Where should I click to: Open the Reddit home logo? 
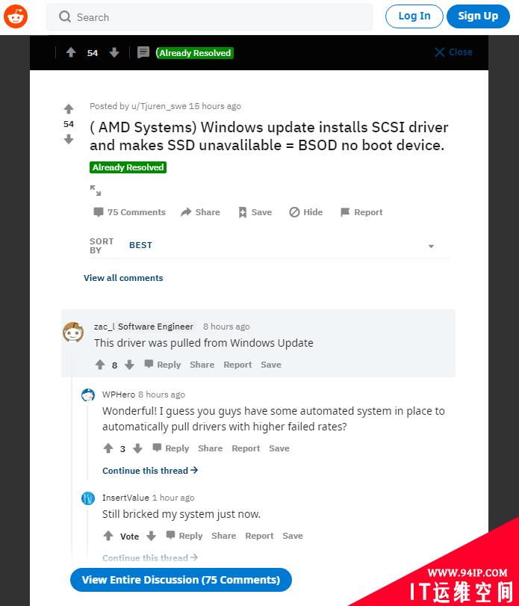16,16
